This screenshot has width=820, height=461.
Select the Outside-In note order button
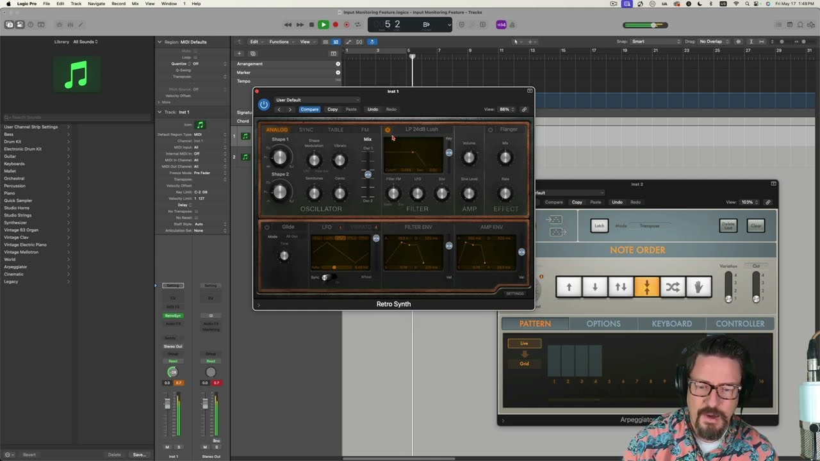point(646,287)
